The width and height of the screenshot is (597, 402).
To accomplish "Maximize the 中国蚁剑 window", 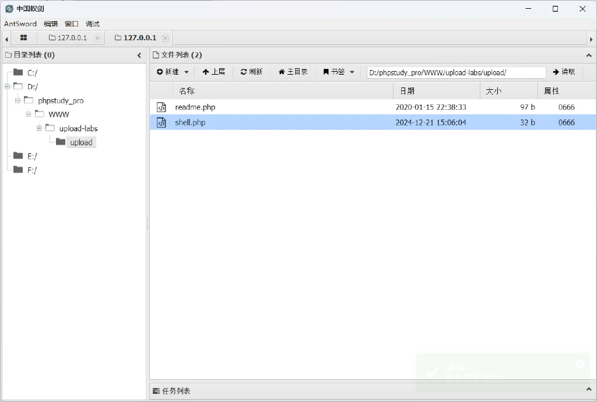I will pos(555,9).
